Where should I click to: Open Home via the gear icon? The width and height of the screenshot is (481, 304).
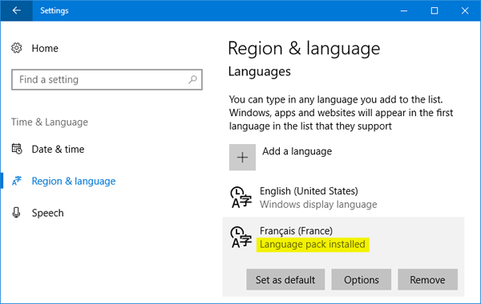[17, 48]
